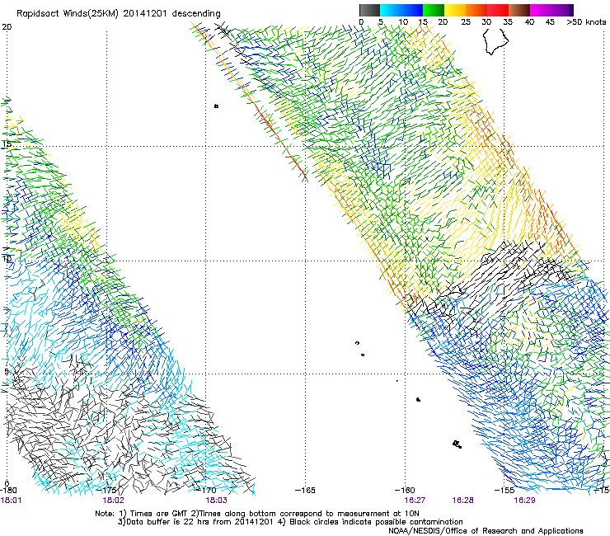
Task: Click the time label 16:28
Action: click(x=462, y=500)
